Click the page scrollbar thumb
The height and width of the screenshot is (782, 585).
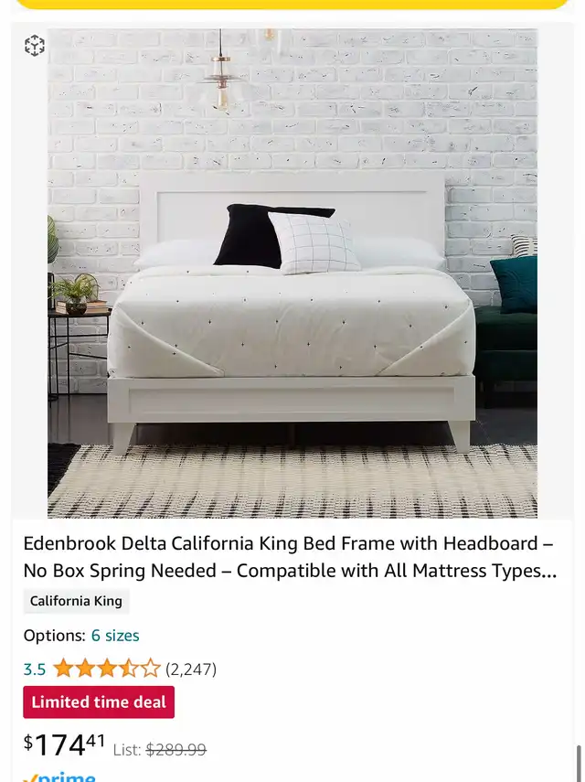coord(579,764)
